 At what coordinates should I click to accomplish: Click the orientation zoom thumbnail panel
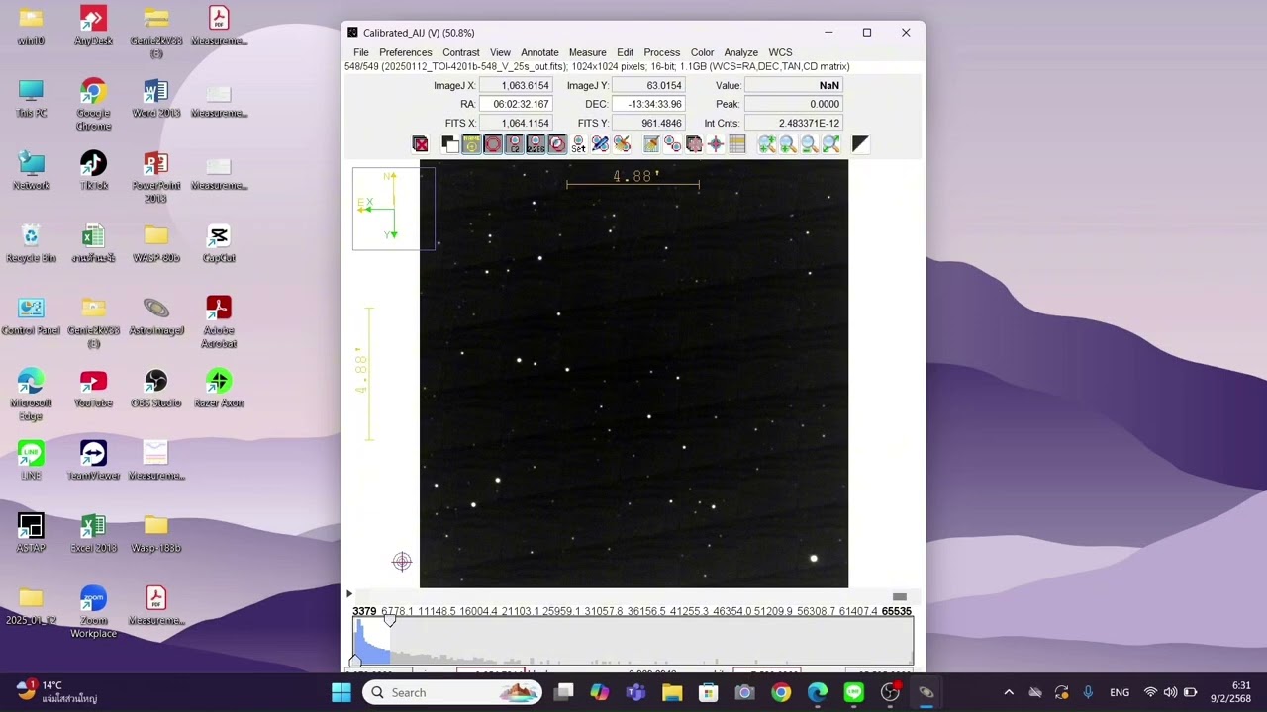click(x=393, y=208)
